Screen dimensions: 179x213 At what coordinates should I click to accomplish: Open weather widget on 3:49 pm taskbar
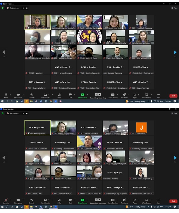click(135, 101)
